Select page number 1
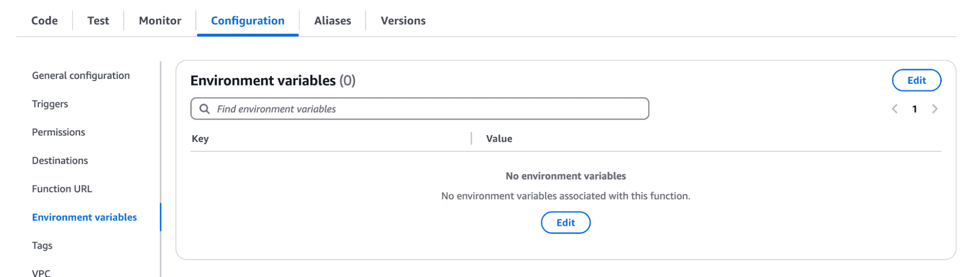The image size is (960, 277). pyautogui.click(x=914, y=109)
